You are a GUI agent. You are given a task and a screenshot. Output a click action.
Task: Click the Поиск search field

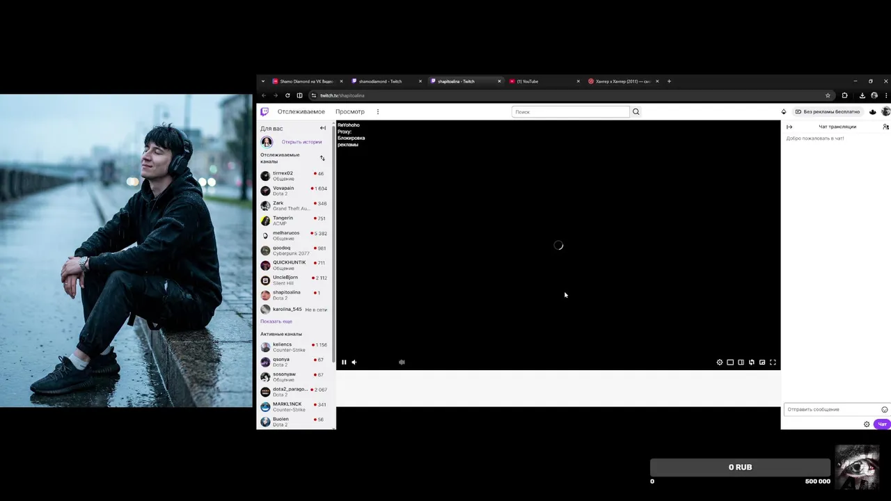click(570, 111)
